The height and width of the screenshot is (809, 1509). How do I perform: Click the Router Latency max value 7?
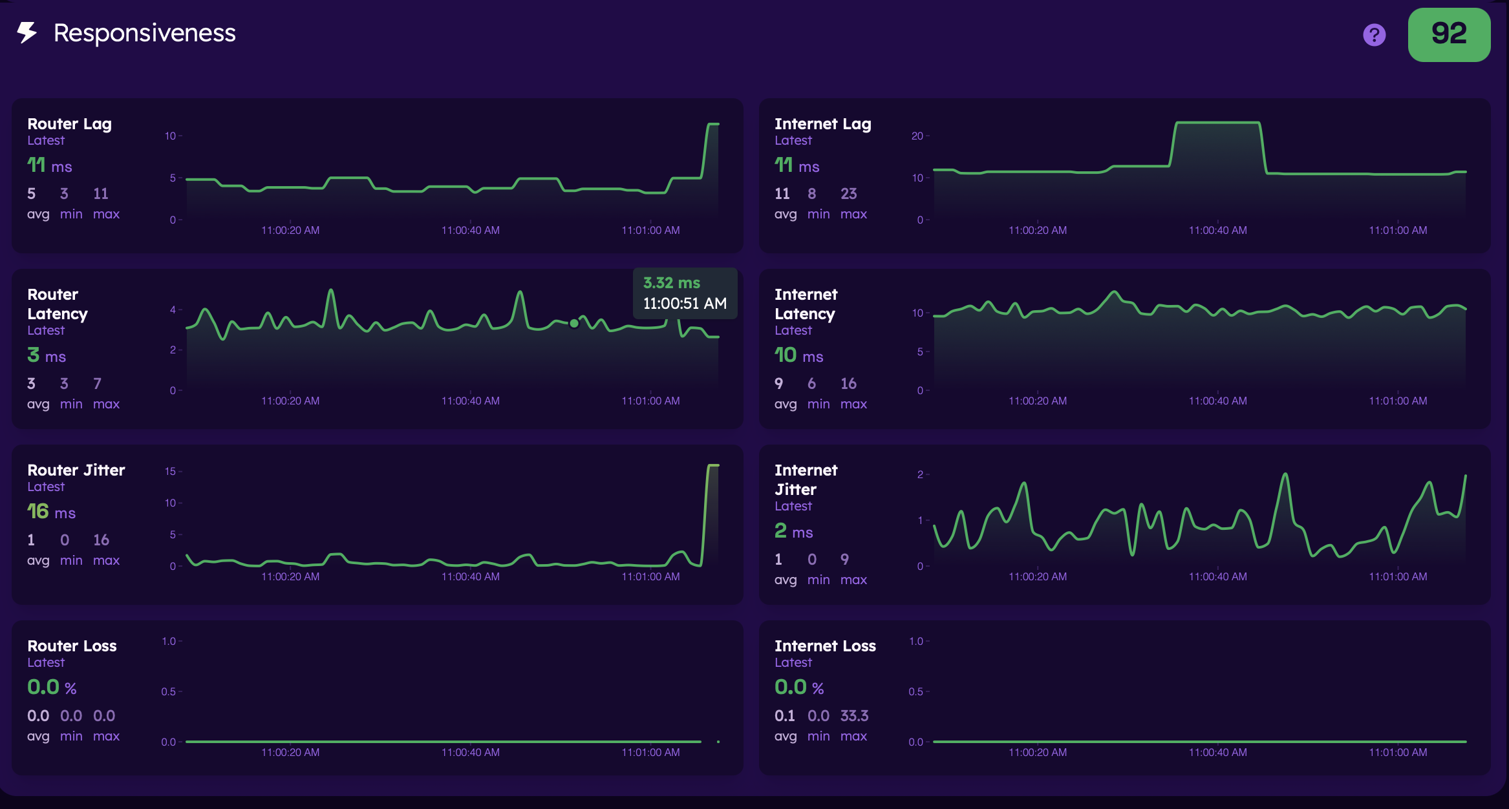click(97, 383)
